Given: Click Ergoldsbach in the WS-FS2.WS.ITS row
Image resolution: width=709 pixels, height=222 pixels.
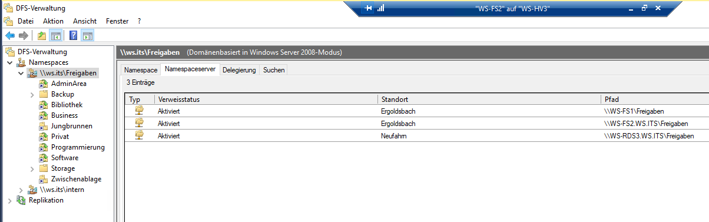Looking at the screenshot, I should click(398, 123).
